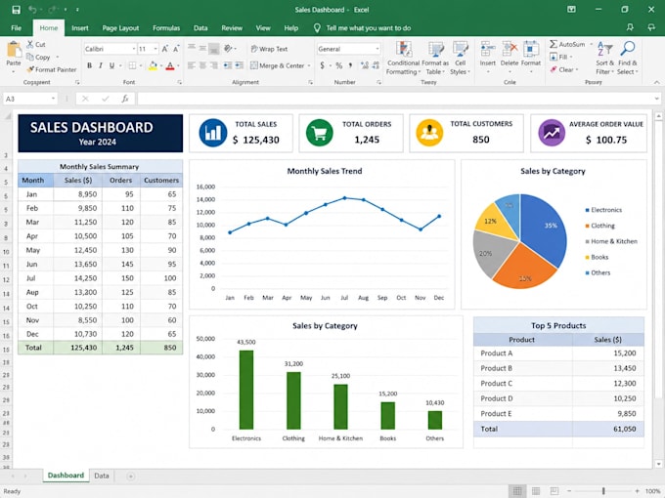Open the Review ribbon tab
665x498 pixels.
click(232, 28)
